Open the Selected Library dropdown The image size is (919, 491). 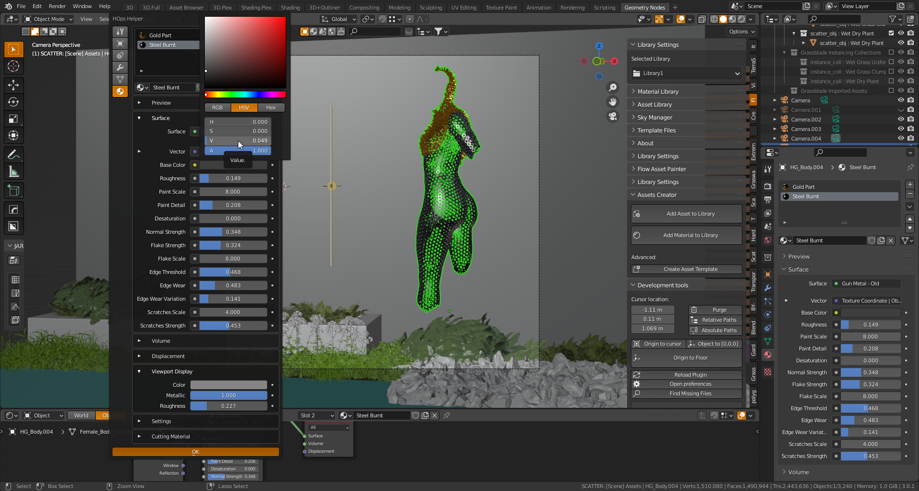click(x=686, y=73)
